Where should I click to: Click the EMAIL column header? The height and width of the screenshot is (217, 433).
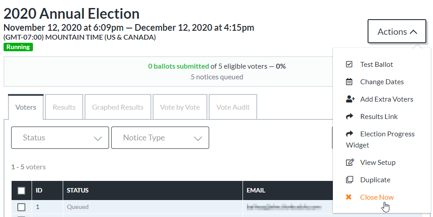click(x=256, y=190)
